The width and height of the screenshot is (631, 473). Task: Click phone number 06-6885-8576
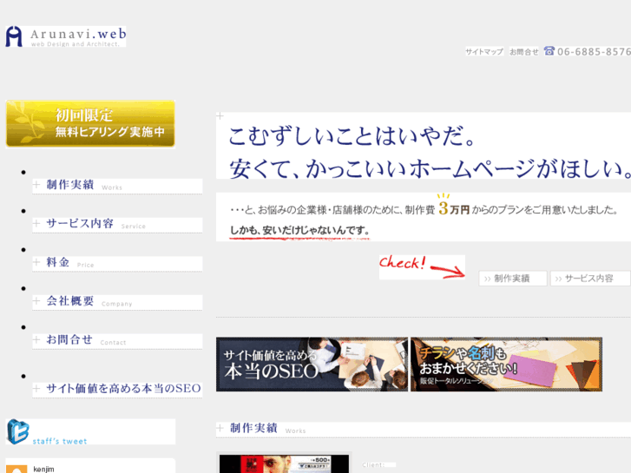point(594,51)
